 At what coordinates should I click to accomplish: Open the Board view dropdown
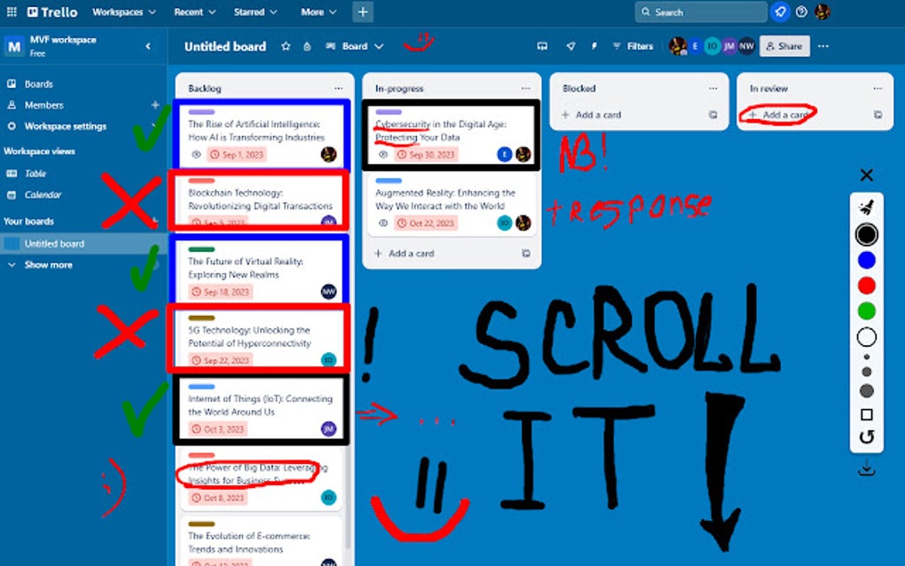(x=358, y=46)
